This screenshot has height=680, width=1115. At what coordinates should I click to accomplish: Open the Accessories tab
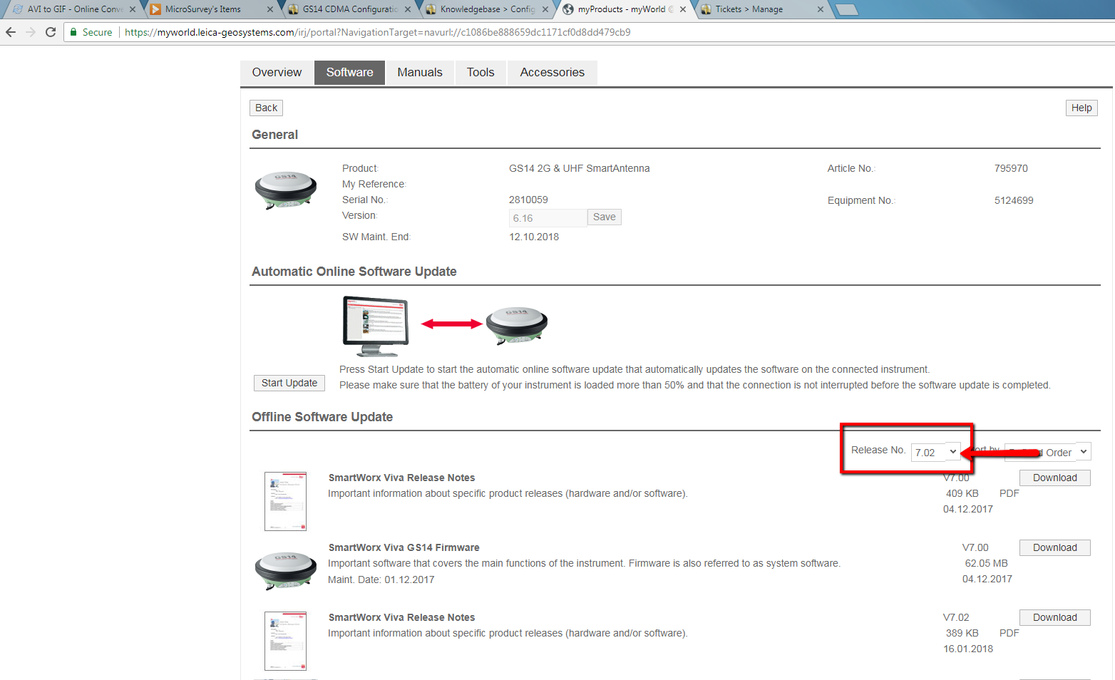[552, 73]
